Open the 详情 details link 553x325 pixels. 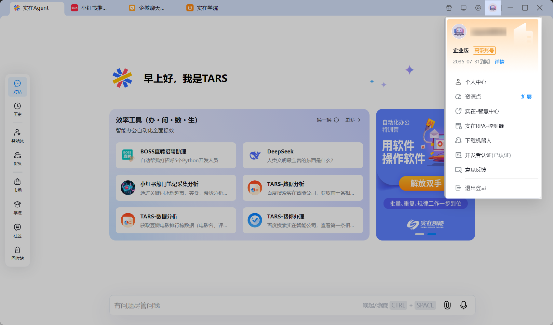click(499, 62)
